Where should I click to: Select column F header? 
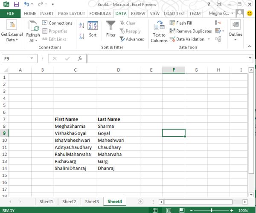click(174, 70)
